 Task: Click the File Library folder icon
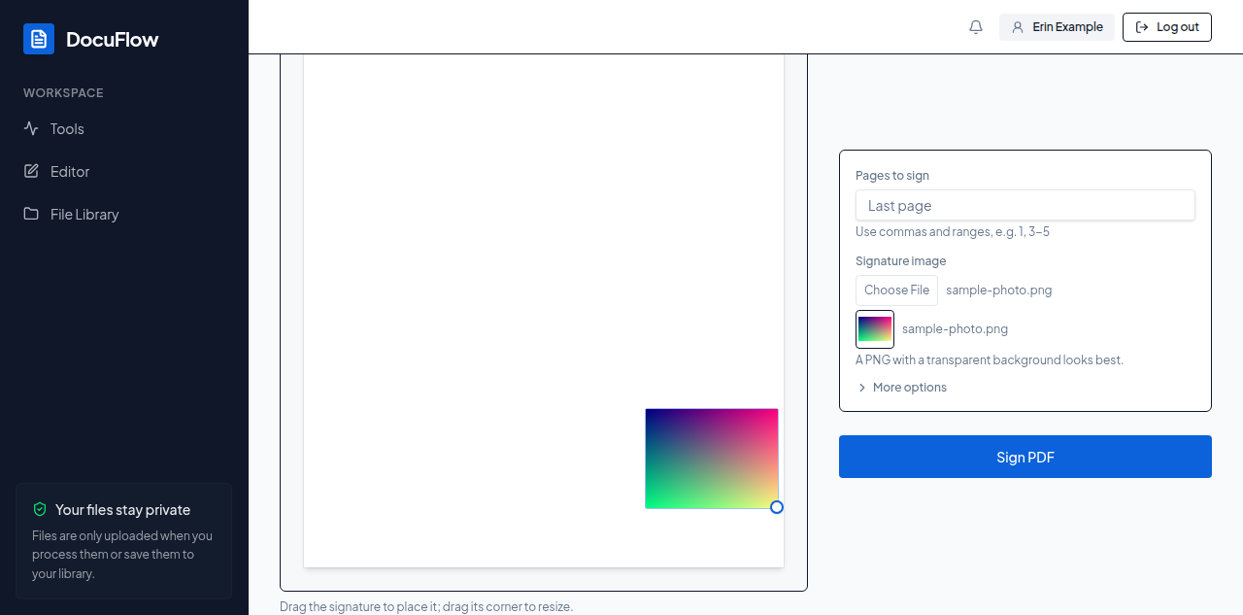(31, 214)
